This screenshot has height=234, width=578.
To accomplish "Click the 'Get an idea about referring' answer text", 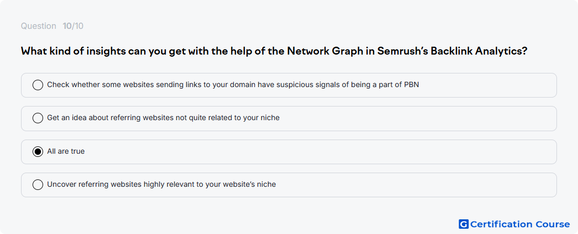I will point(163,118).
